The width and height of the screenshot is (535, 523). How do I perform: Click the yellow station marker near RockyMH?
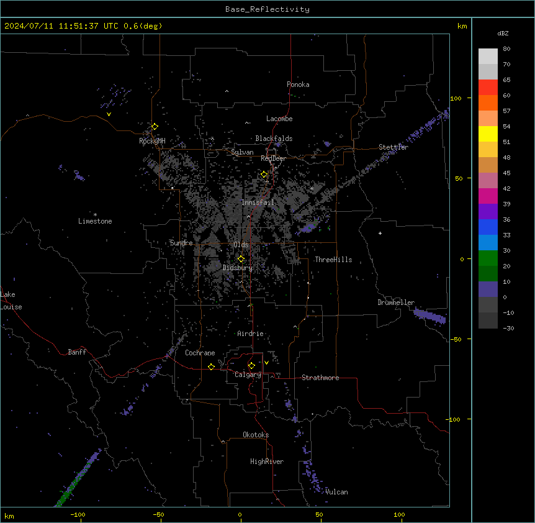[155, 127]
